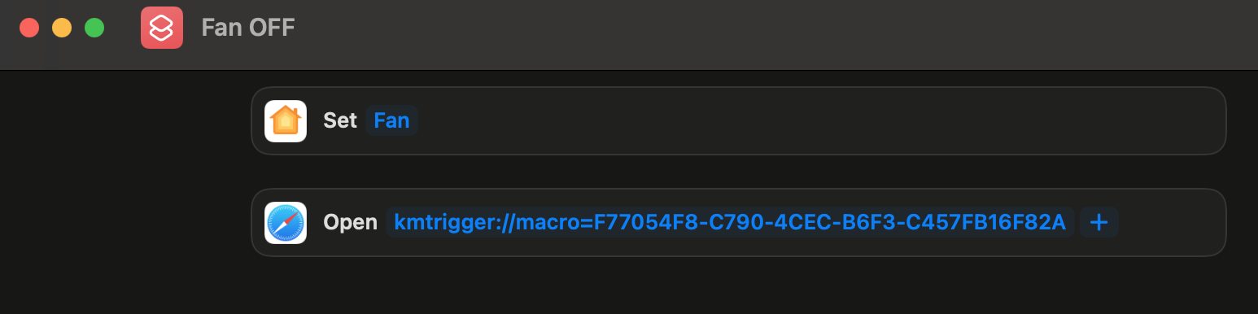Open the Fan accessory token picker
Image resolution: width=1258 pixels, height=314 pixels.
pyautogui.click(x=391, y=120)
